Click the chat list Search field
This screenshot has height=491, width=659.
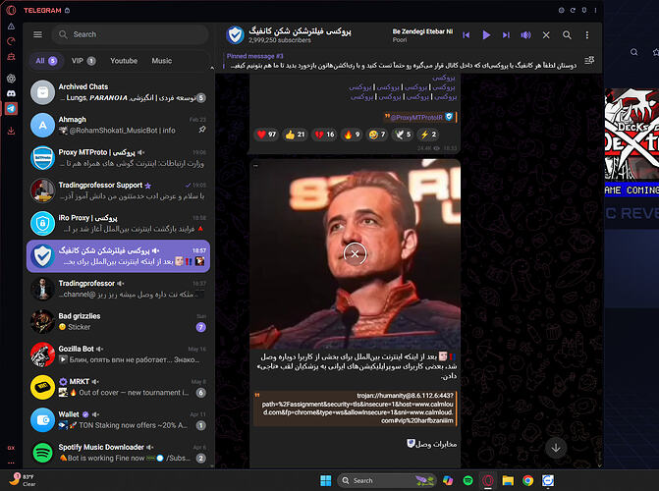click(130, 34)
